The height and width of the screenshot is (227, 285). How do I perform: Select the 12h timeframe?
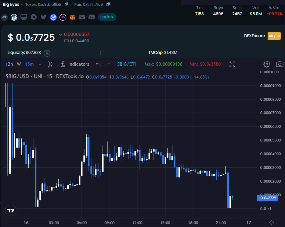click(x=9, y=64)
